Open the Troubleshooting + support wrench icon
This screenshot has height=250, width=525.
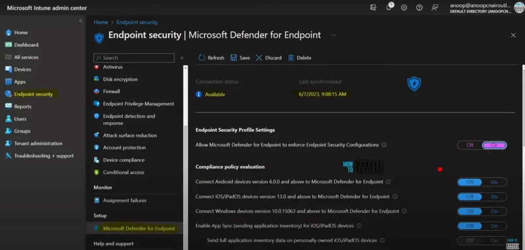click(8, 156)
